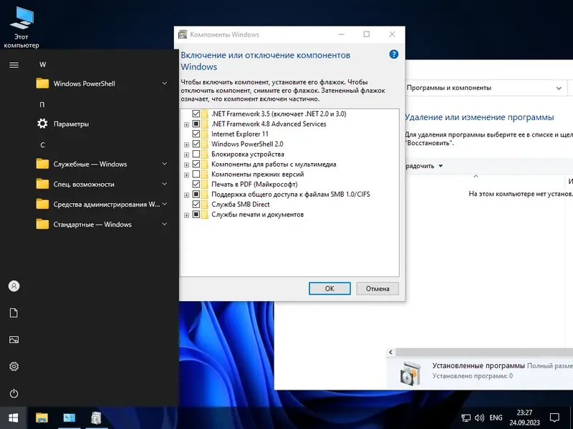Open the user account icon in Start menu
This screenshot has height=429, width=573.
13,286
